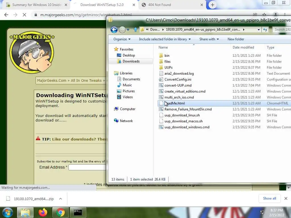291x218 pixels.
Task: Select Libraries in the navigation pane
Action: tap(126, 73)
